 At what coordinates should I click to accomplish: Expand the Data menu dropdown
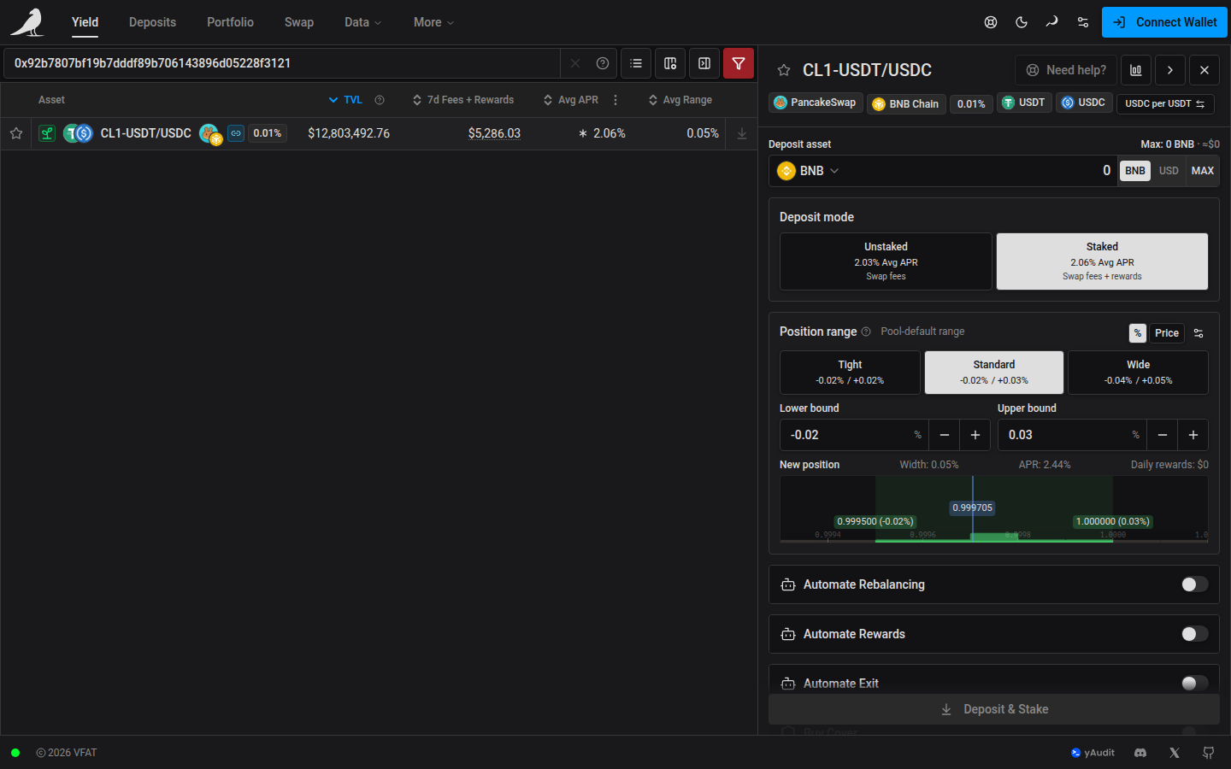[362, 22]
